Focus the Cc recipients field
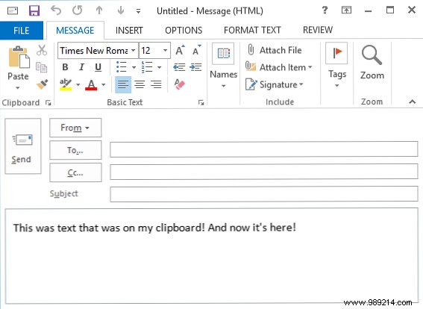 264,172
